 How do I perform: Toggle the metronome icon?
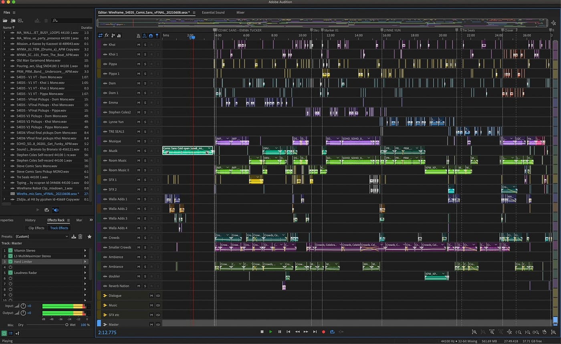tap(139, 36)
